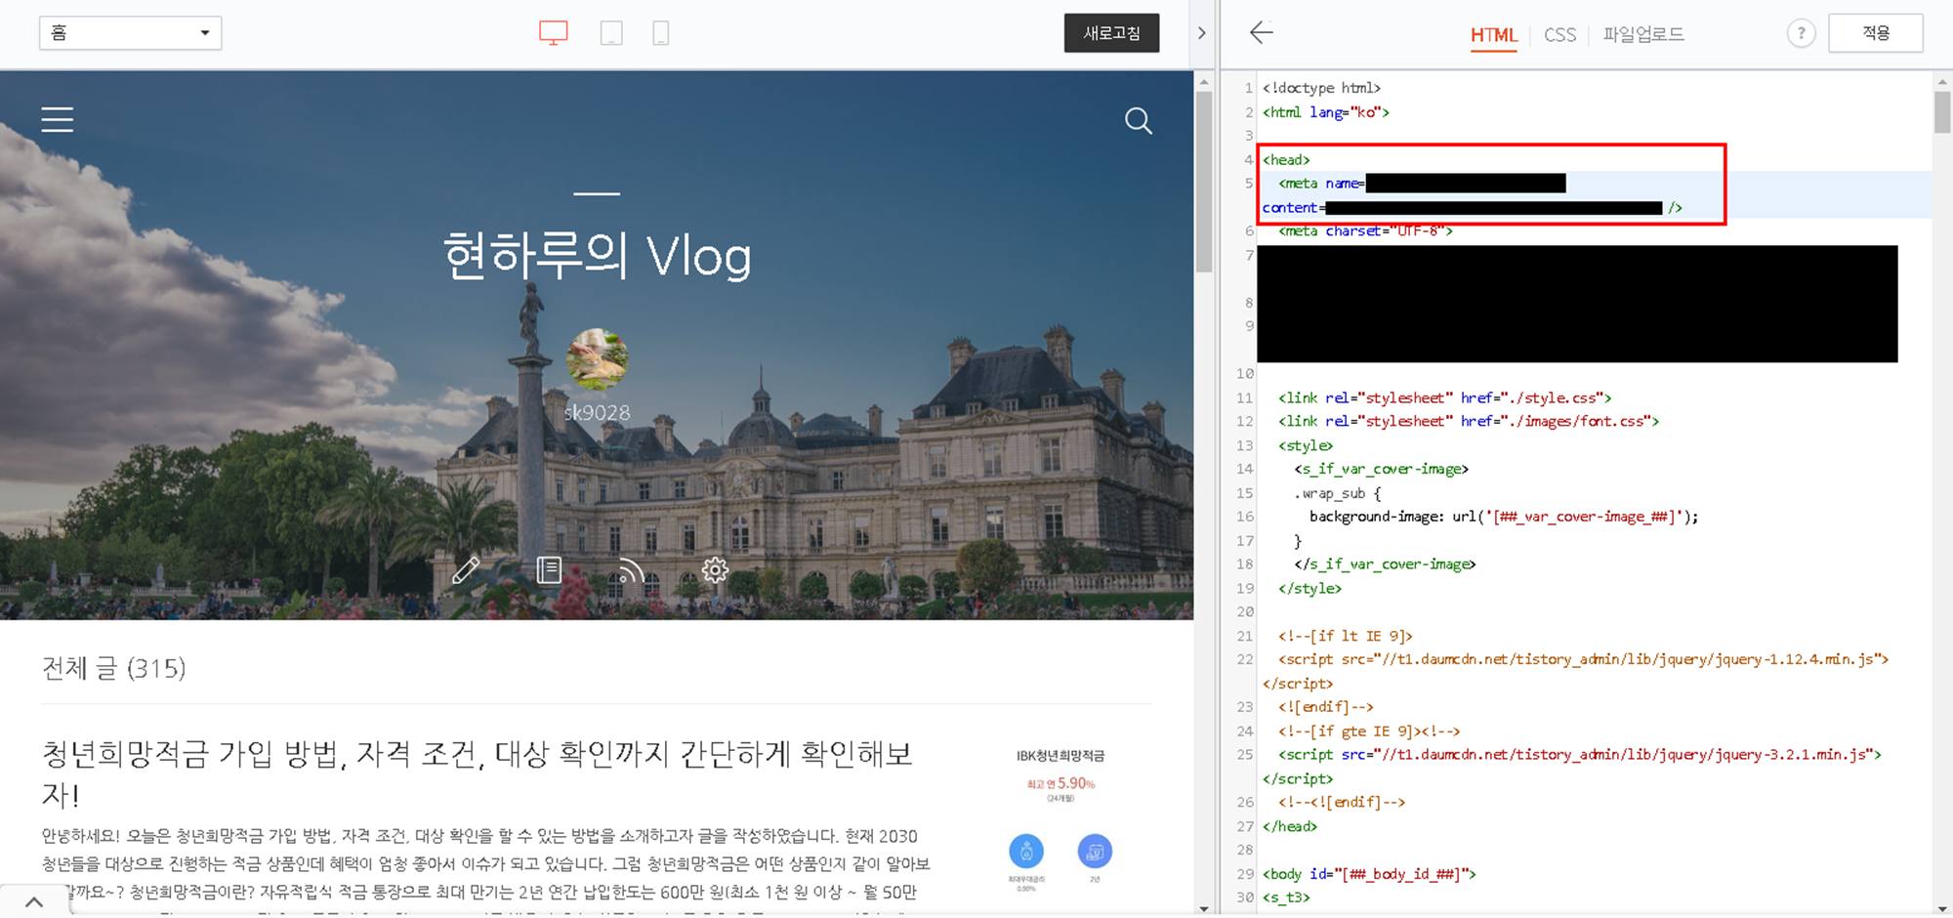
Task: Click the RSS feed icon
Action: coord(631,569)
